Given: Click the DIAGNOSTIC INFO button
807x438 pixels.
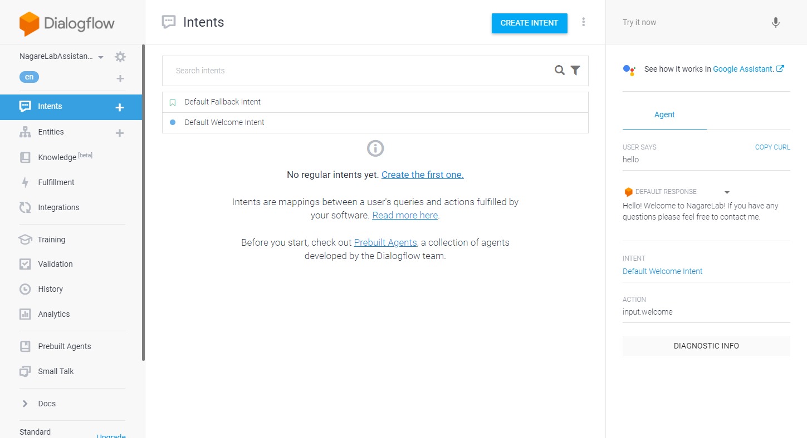Looking at the screenshot, I should [706, 346].
